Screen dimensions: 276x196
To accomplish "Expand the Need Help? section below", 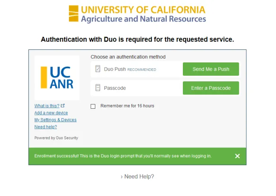I will (137, 177).
